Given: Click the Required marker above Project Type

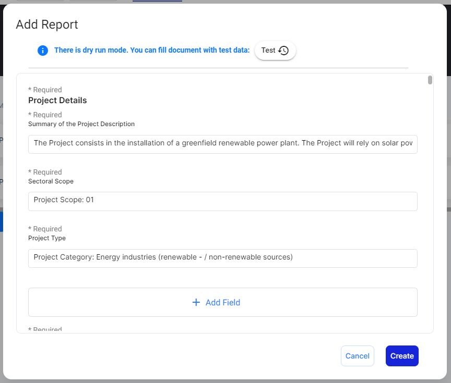Looking at the screenshot, I should point(45,229).
